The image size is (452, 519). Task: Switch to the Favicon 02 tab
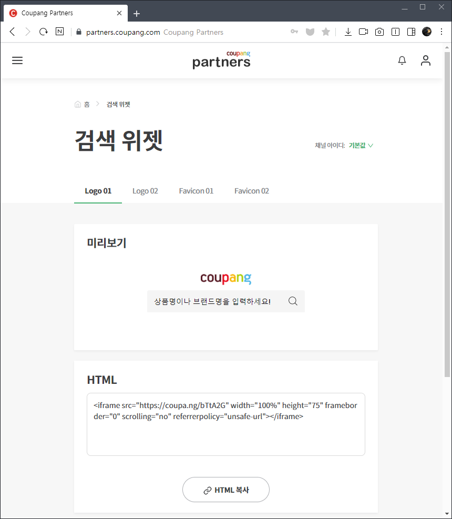pyautogui.click(x=252, y=191)
